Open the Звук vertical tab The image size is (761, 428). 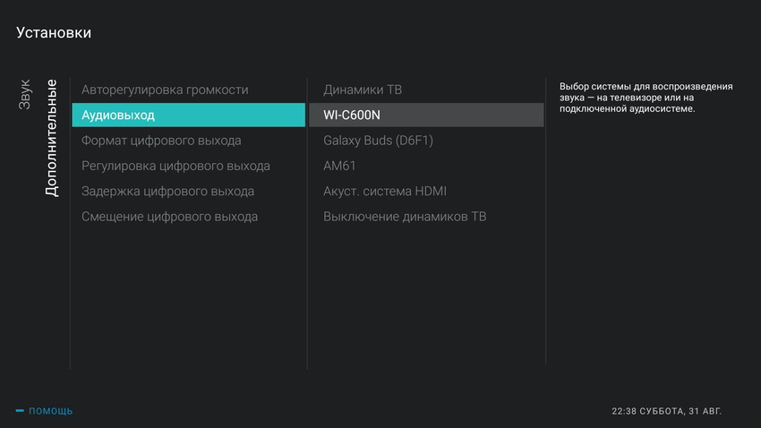(x=25, y=95)
